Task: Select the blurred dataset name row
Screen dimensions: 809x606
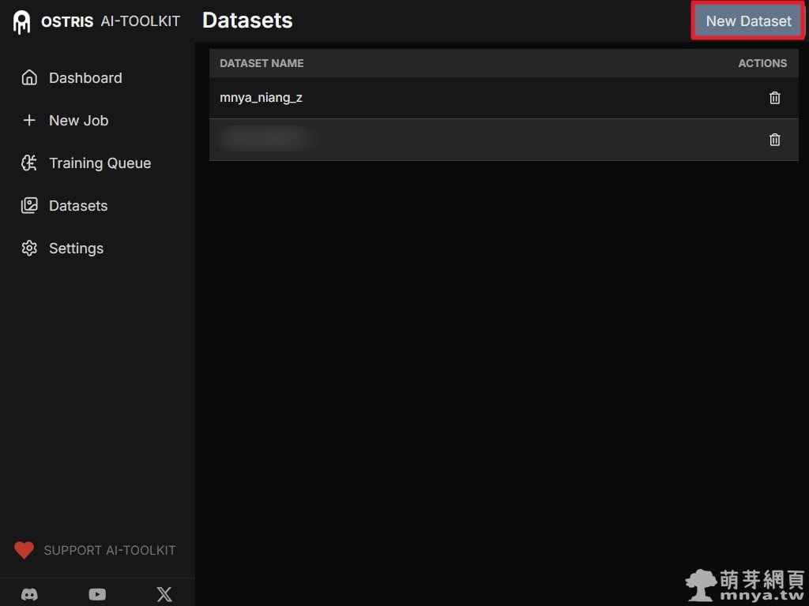Action: pos(267,140)
